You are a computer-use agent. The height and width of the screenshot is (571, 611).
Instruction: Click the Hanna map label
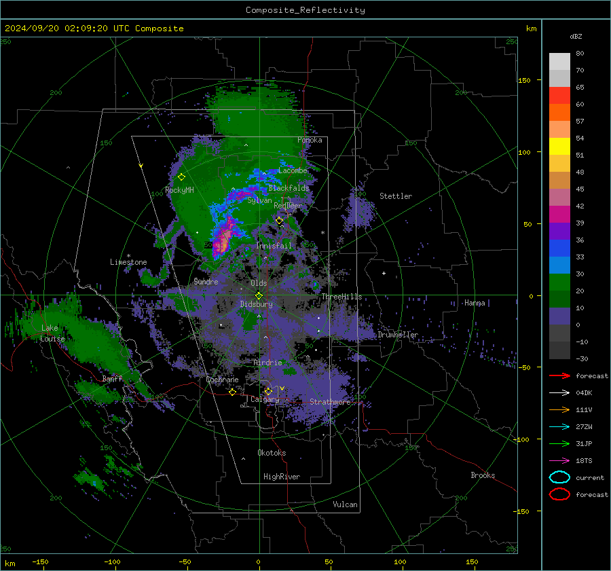pyautogui.click(x=475, y=303)
